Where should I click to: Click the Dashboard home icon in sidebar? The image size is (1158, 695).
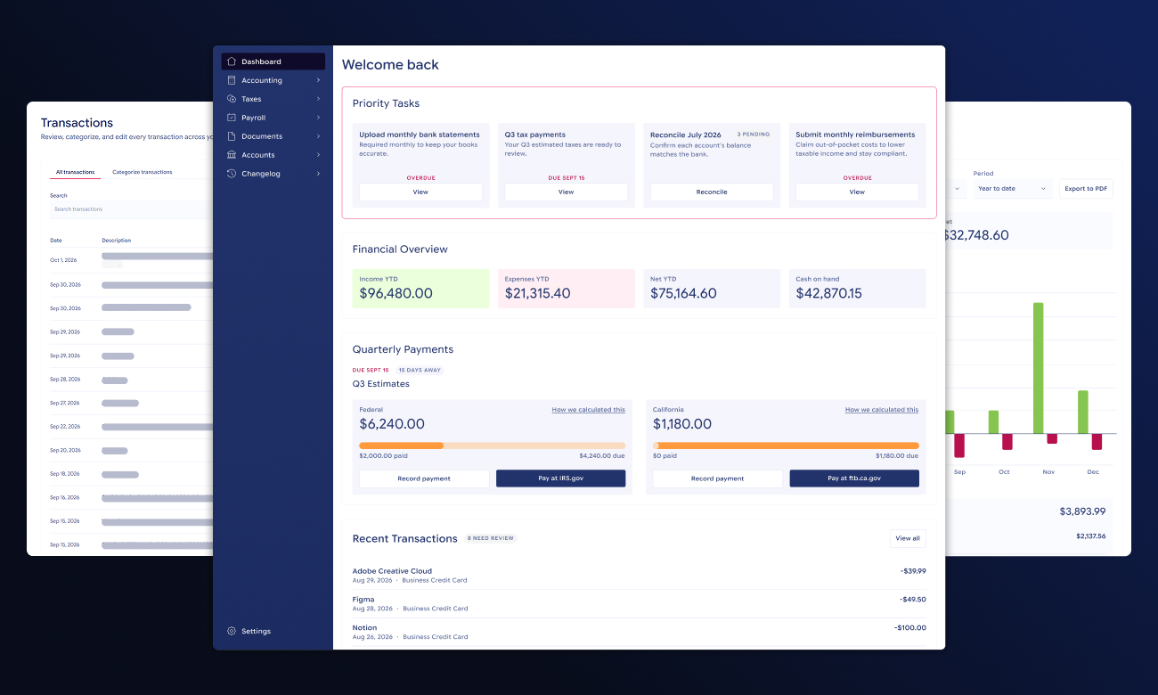(232, 61)
